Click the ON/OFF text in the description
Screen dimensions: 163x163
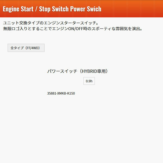click(76, 29)
